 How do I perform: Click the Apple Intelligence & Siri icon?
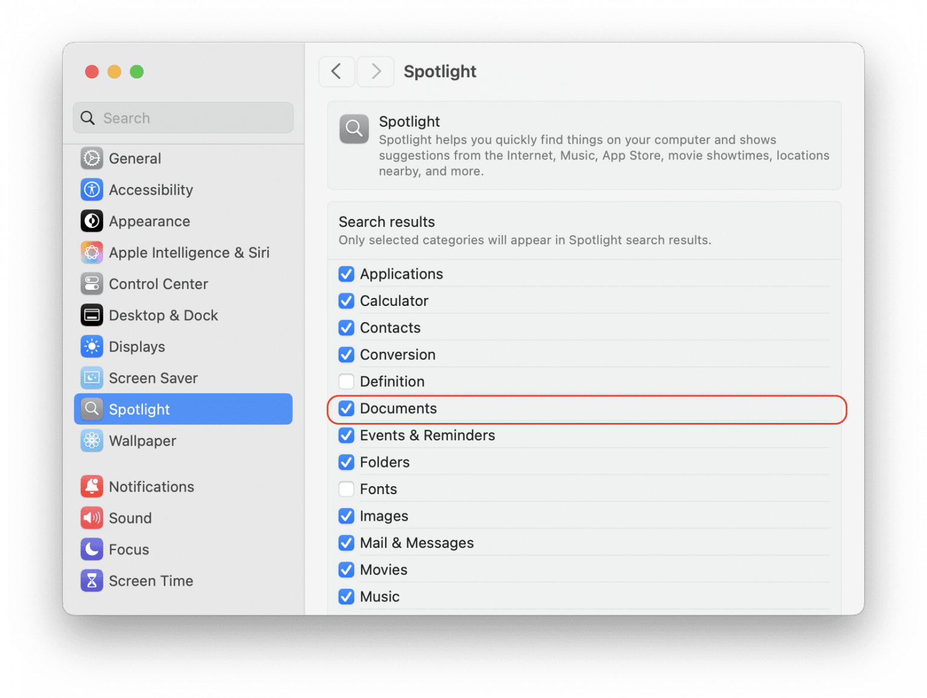92,252
